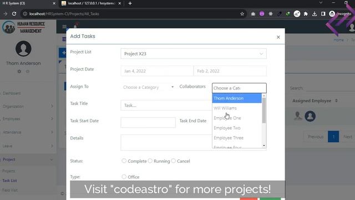
Task: Click the Human Resource Management logo
Action: pyautogui.click(x=23, y=27)
